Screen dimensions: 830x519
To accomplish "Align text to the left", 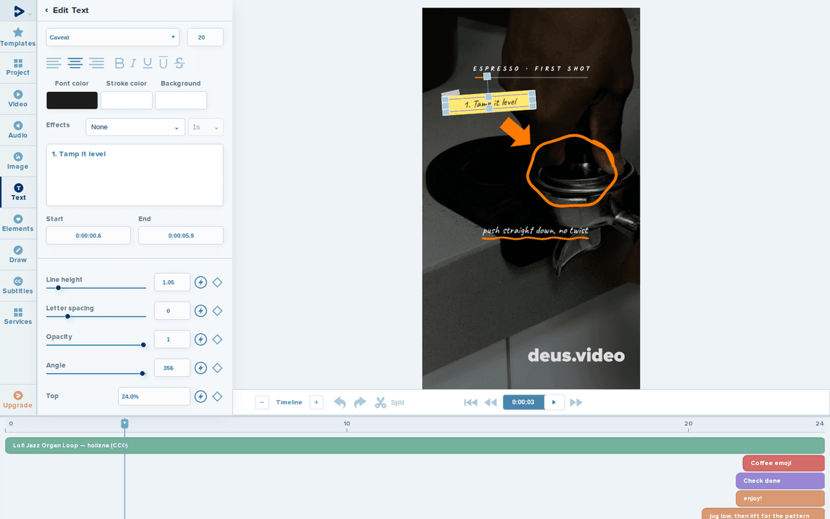I will point(54,63).
